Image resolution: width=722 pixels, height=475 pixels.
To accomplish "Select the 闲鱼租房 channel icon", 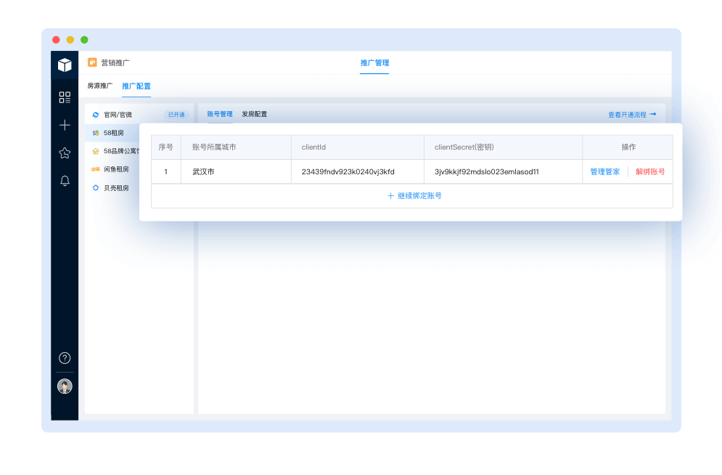I will tap(95, 169).
